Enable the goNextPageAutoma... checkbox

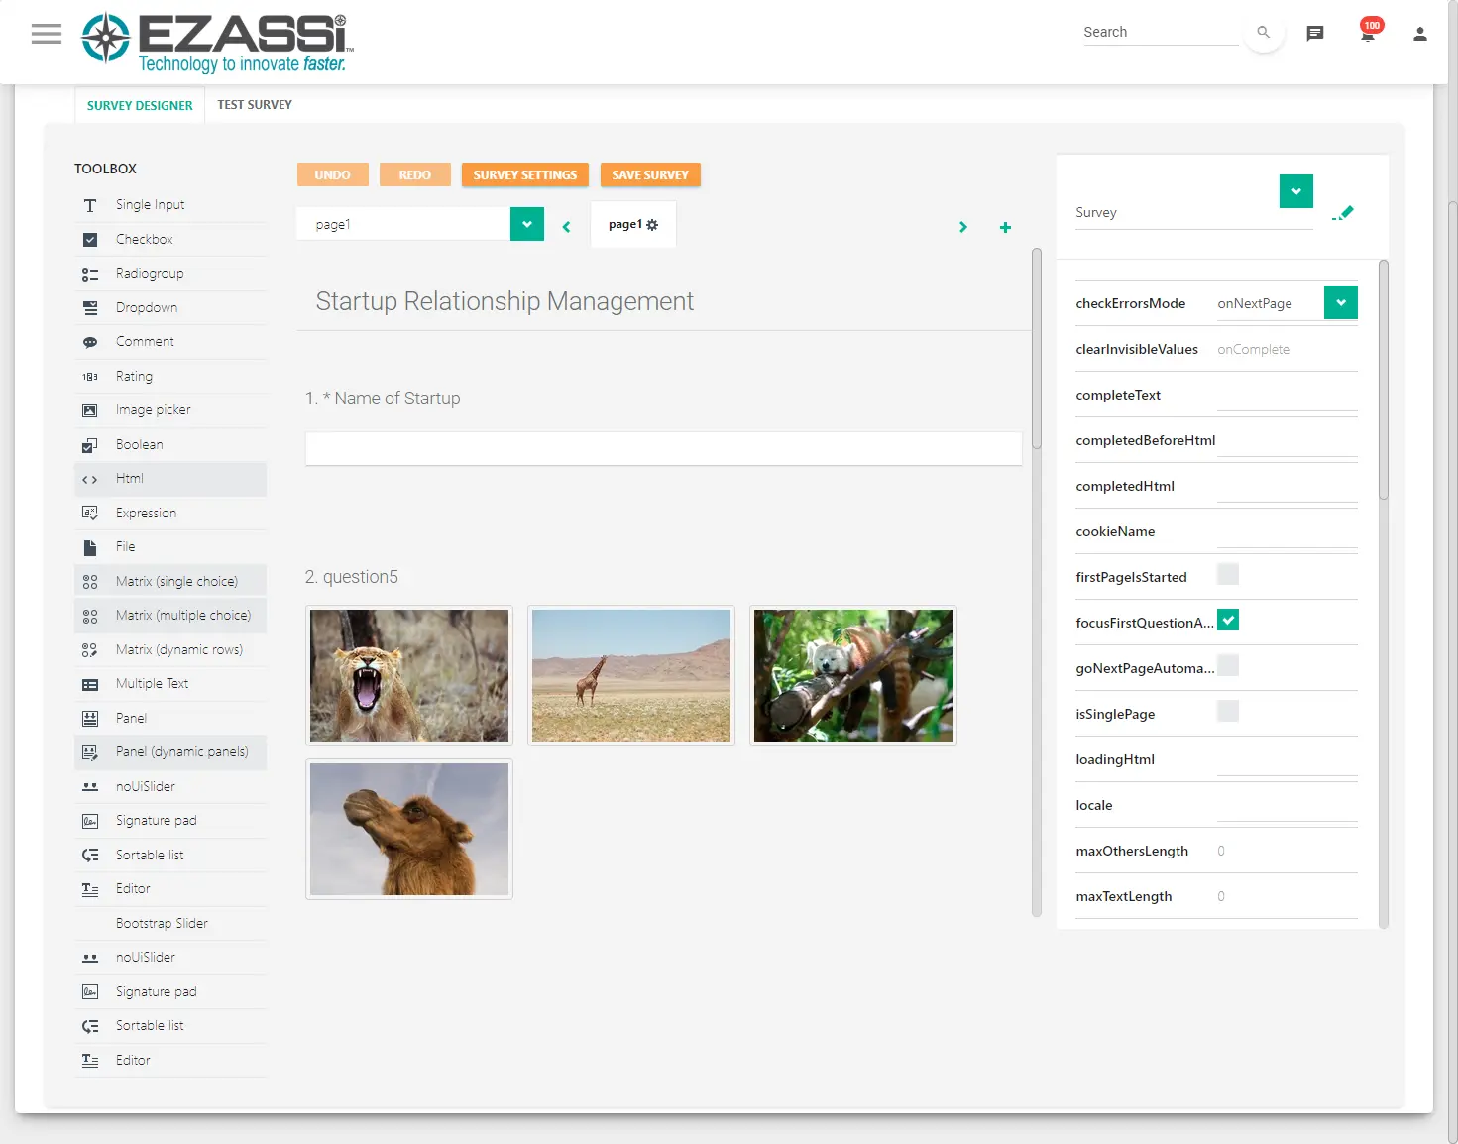pyautogui.click(x=1228, y=665)
